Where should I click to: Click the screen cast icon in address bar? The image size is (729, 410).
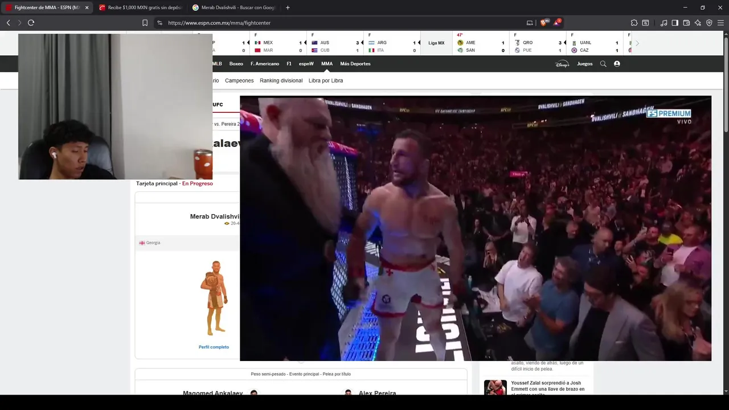[530, 23]
